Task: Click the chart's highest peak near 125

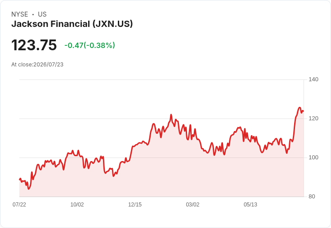Action: point(300,108)
